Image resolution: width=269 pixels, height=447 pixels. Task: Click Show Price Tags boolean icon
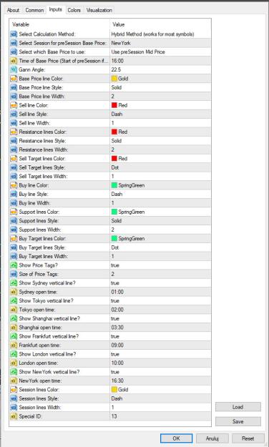[14, 265]
